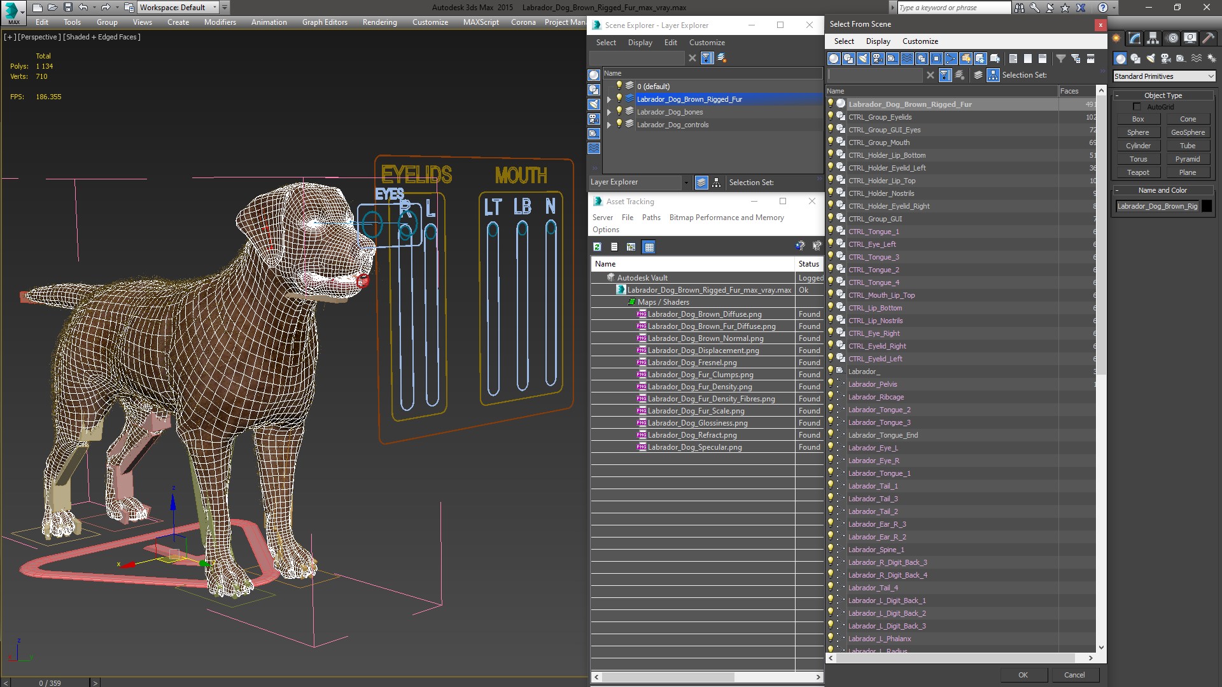Screen dimensions: 1222x687
Task: Click the black object color swatch
Action: tap(1207, 206)
